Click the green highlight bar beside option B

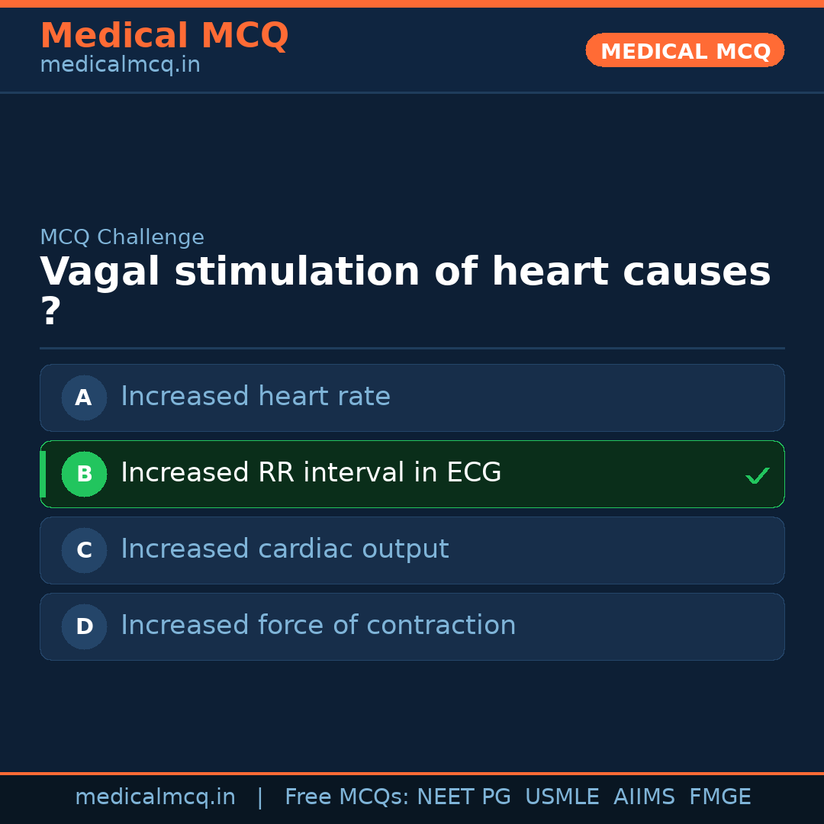coord(43,474)
